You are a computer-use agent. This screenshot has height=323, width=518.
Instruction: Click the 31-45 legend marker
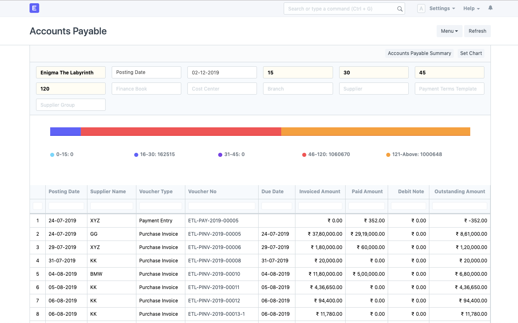pyautogui.click(x=220, y=154)
